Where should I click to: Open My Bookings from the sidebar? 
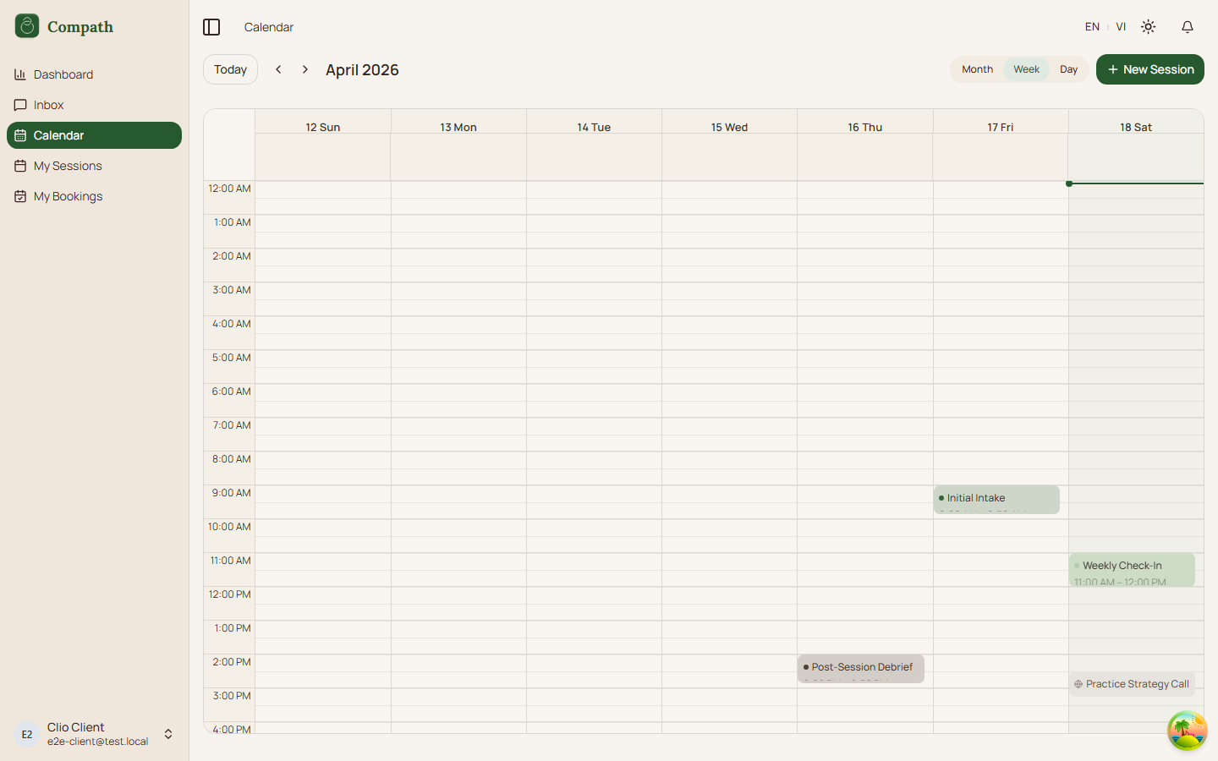click(x=68, y=196)
